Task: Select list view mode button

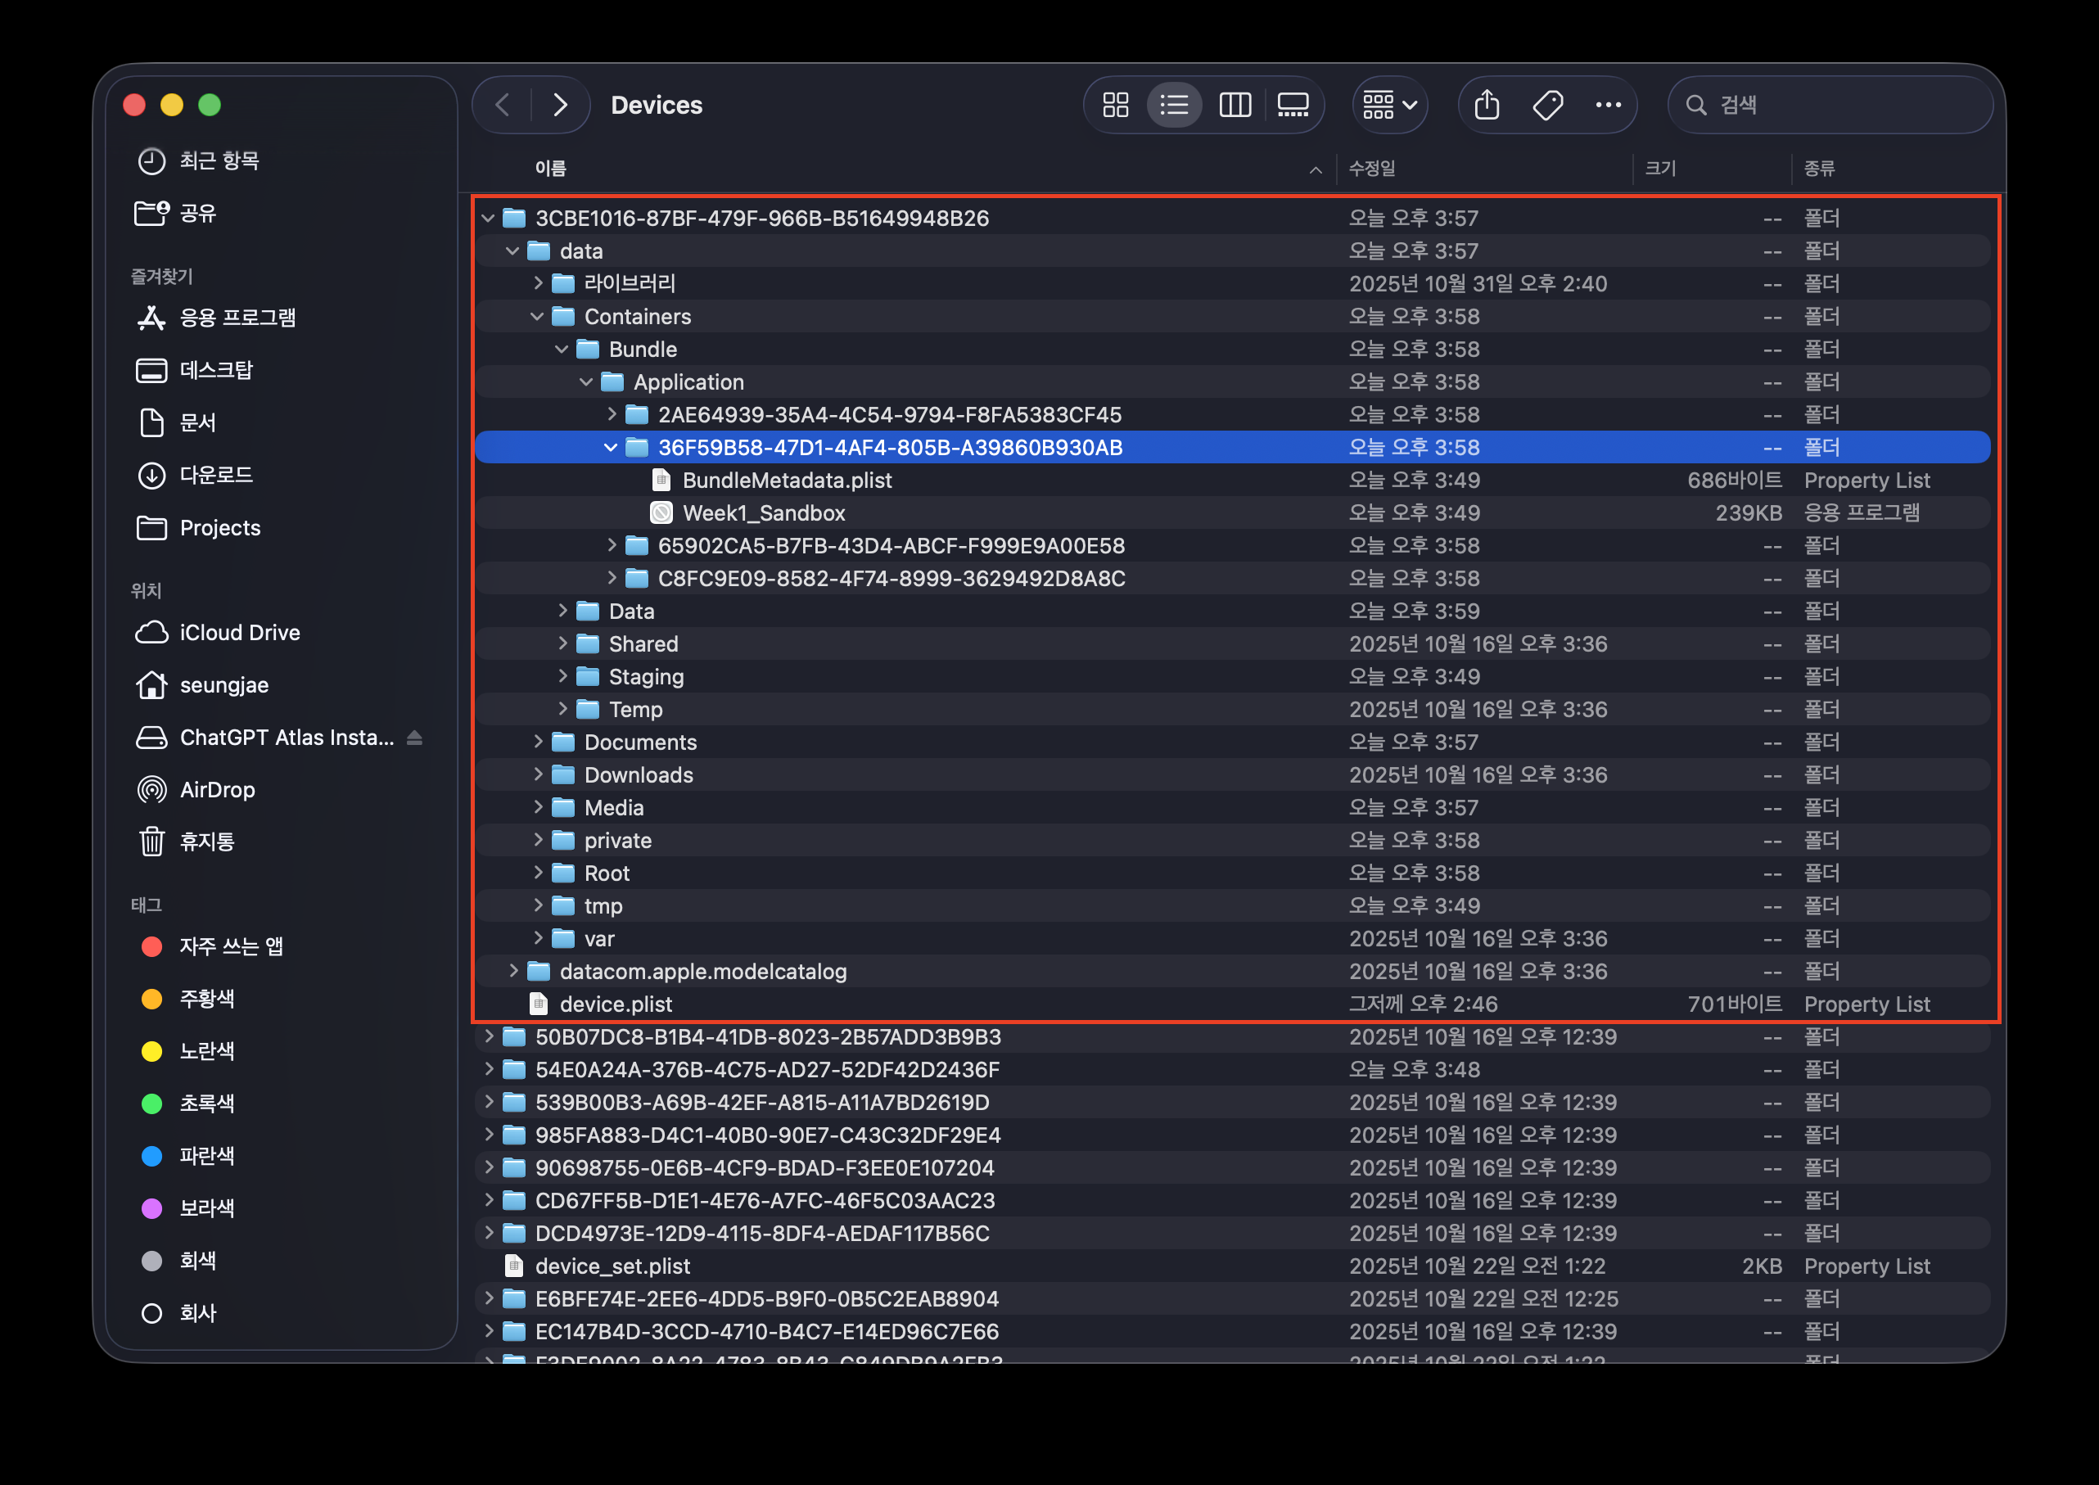Action: point(1174,105)
